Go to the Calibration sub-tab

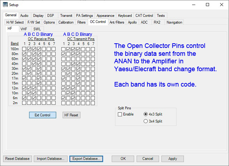pos(66,22)
